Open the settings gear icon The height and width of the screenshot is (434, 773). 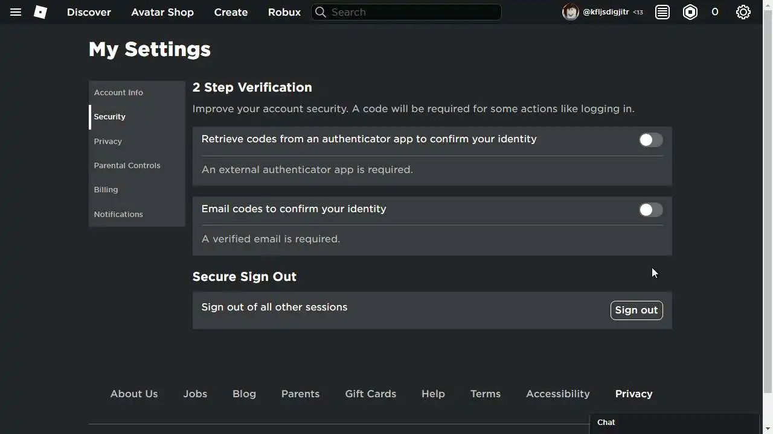(743, 12)
